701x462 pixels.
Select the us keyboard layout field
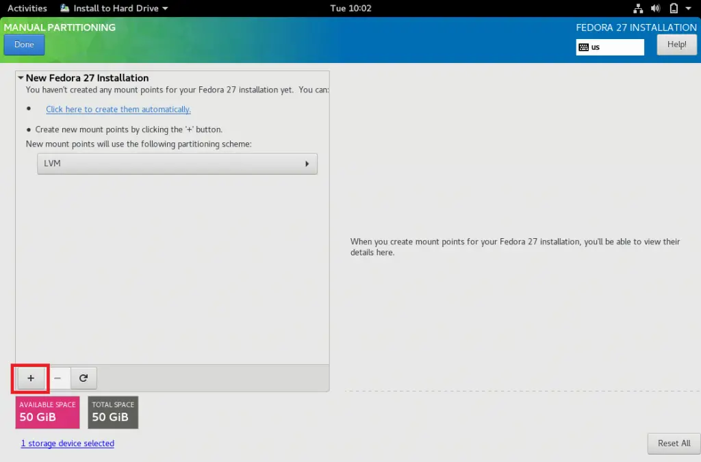point(610,47)
